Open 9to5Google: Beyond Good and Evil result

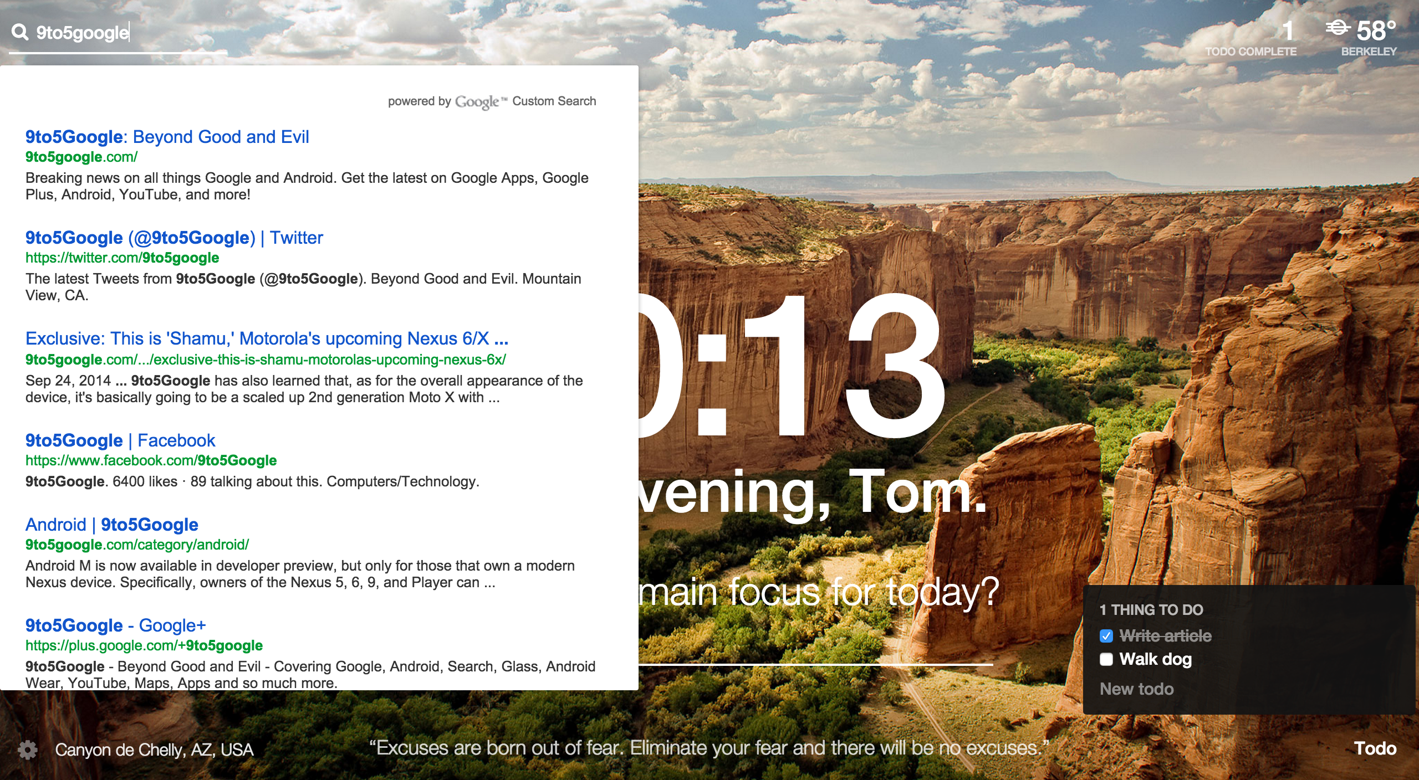(x=167, y=136)
